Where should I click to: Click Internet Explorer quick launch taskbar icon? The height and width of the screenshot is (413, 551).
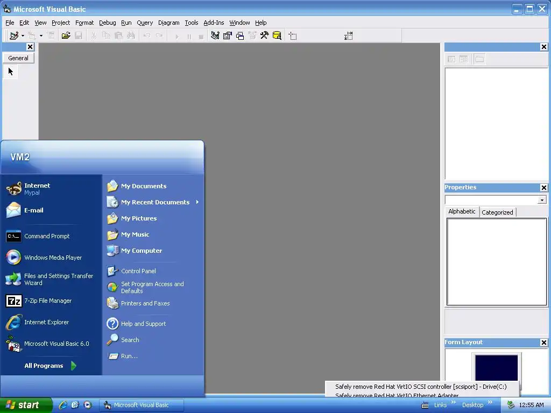[63, 405]
